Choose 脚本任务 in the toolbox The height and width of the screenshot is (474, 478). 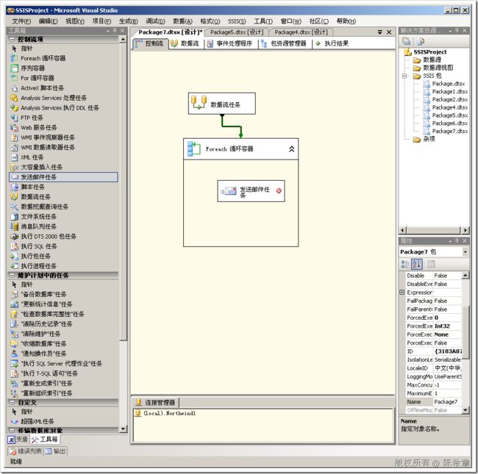click(x=63, y=187)
